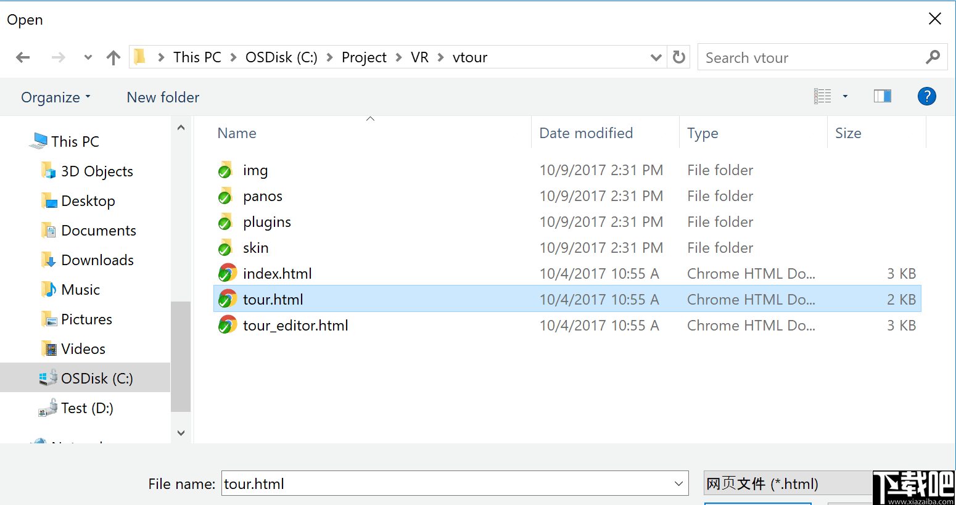The image size is (956, 505).
Task: Select Downloads in the navigation tree
Action: coord(97,260)
